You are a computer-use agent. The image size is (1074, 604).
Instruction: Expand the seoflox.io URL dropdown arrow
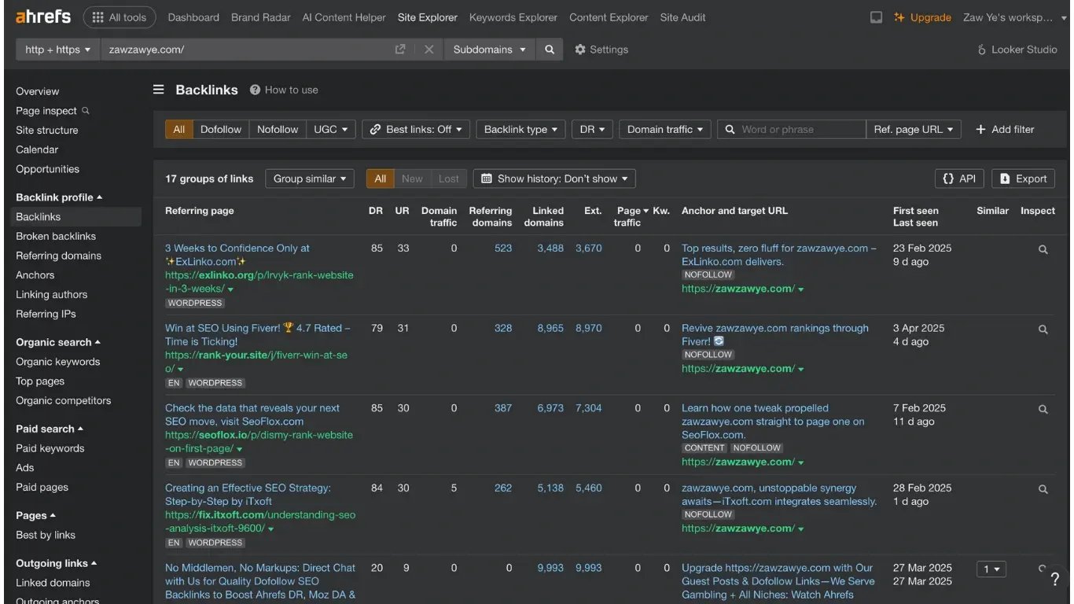click(240, 449)
